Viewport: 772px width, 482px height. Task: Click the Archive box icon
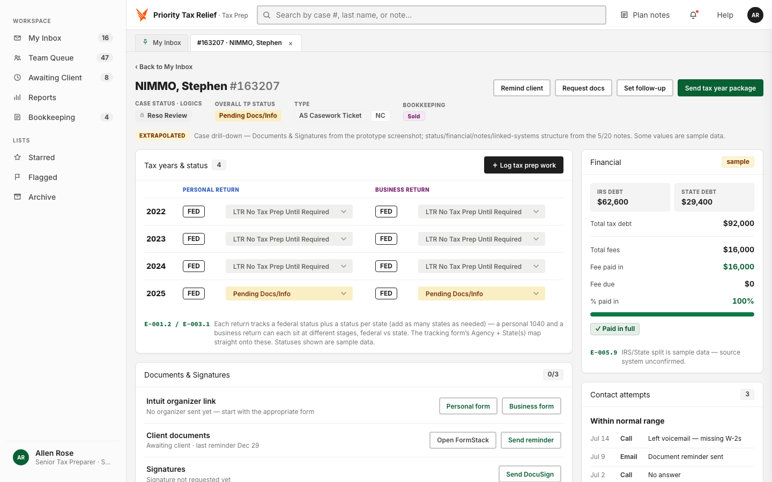17,197
